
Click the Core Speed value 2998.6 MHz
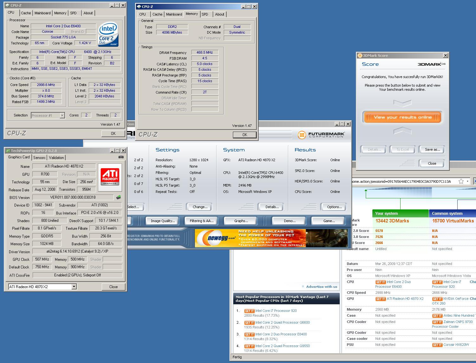coord(46,85)
